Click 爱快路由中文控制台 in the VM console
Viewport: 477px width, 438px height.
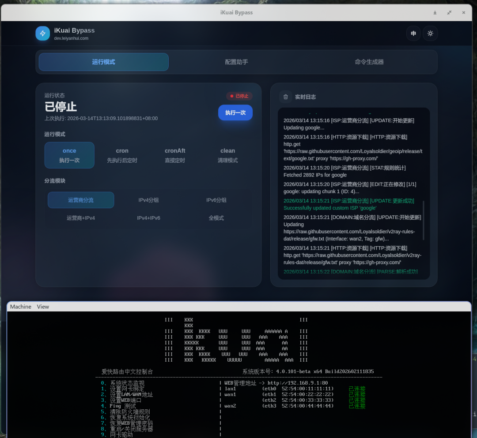pos(127,371)
